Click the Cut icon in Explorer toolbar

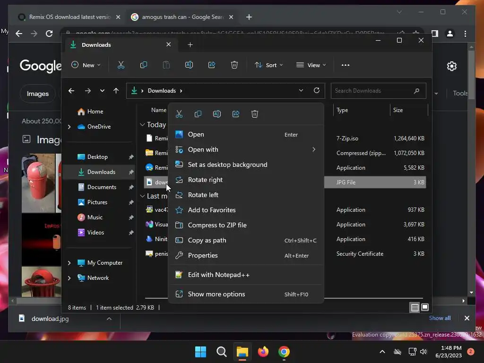click(121, 65)
